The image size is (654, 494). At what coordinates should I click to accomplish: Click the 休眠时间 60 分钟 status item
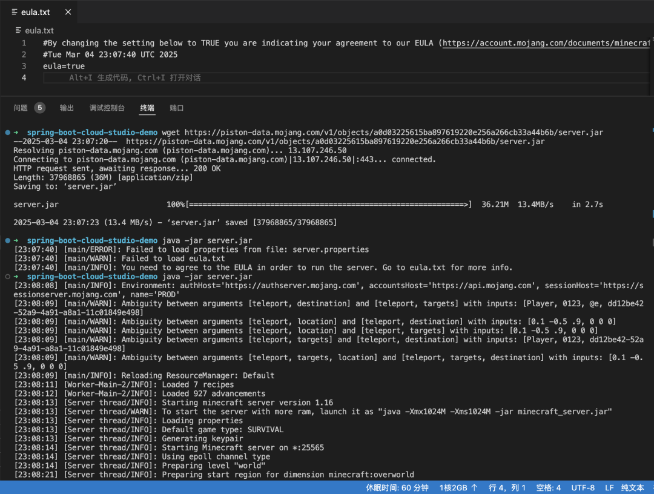pos(397,487)
